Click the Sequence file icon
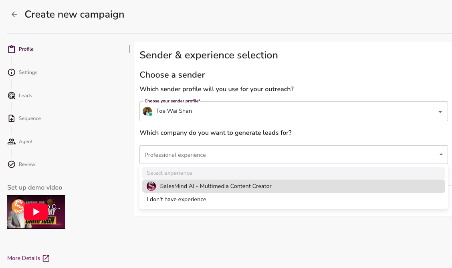 (x=12, y=118)
